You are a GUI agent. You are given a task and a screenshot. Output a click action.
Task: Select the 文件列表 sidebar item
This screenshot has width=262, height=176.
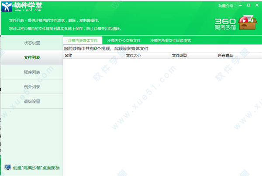click(x=32, y=57)
